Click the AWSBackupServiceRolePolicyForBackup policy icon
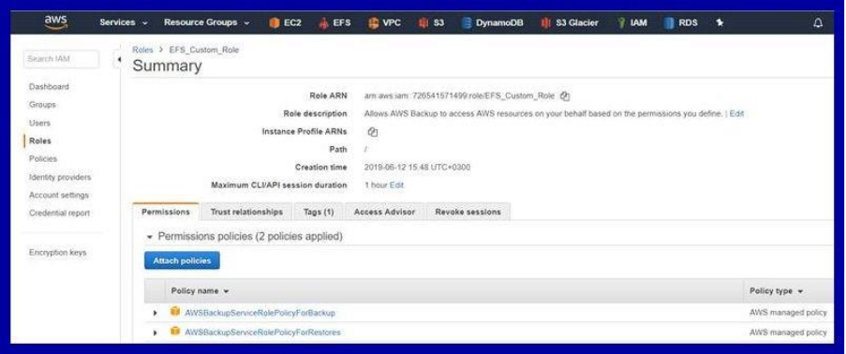Screen dimensions: 846x354 click(175, 312)
